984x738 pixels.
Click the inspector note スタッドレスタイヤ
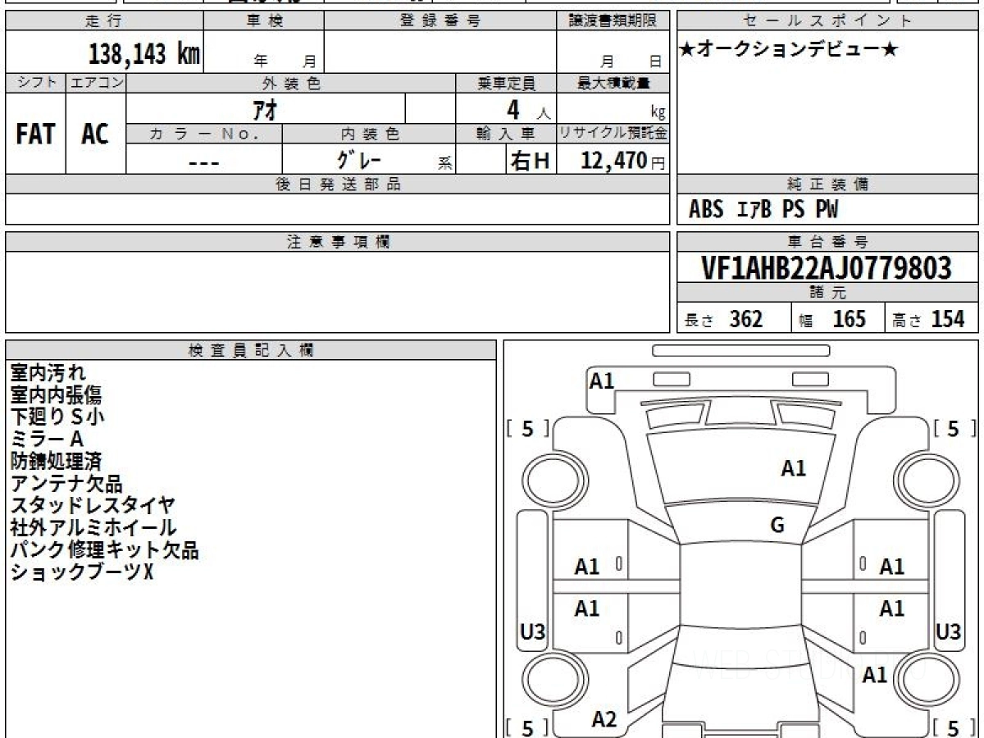pyautogui.click(x=93, y=505)
